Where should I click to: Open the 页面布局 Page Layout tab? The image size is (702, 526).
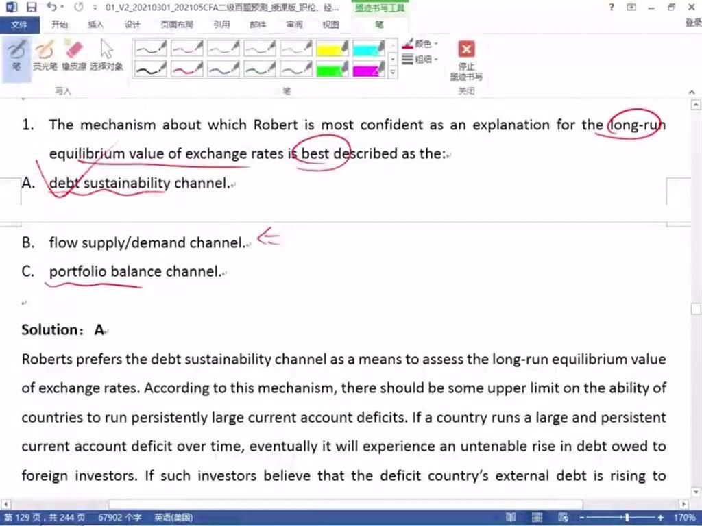tap(177, 25)
